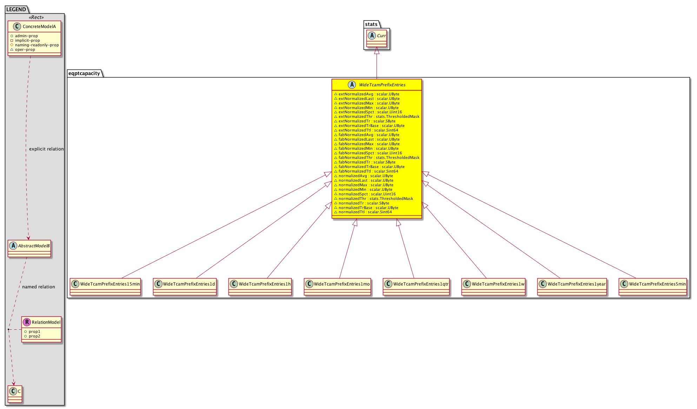Click the A icon beside WideTcamPrefixEntries title

click(x=352, y=85)
